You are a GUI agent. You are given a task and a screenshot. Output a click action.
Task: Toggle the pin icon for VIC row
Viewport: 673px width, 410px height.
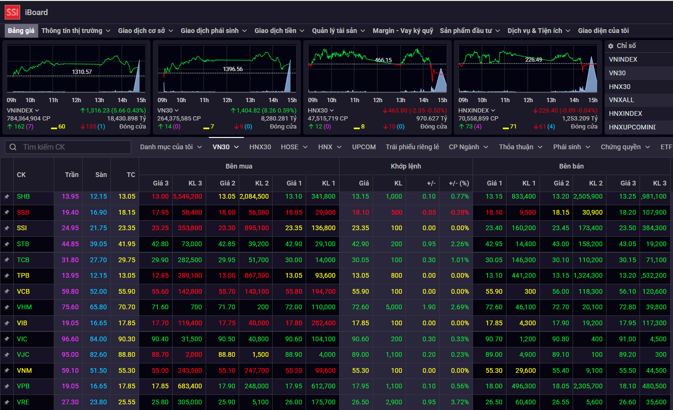(x=7, y=339)
